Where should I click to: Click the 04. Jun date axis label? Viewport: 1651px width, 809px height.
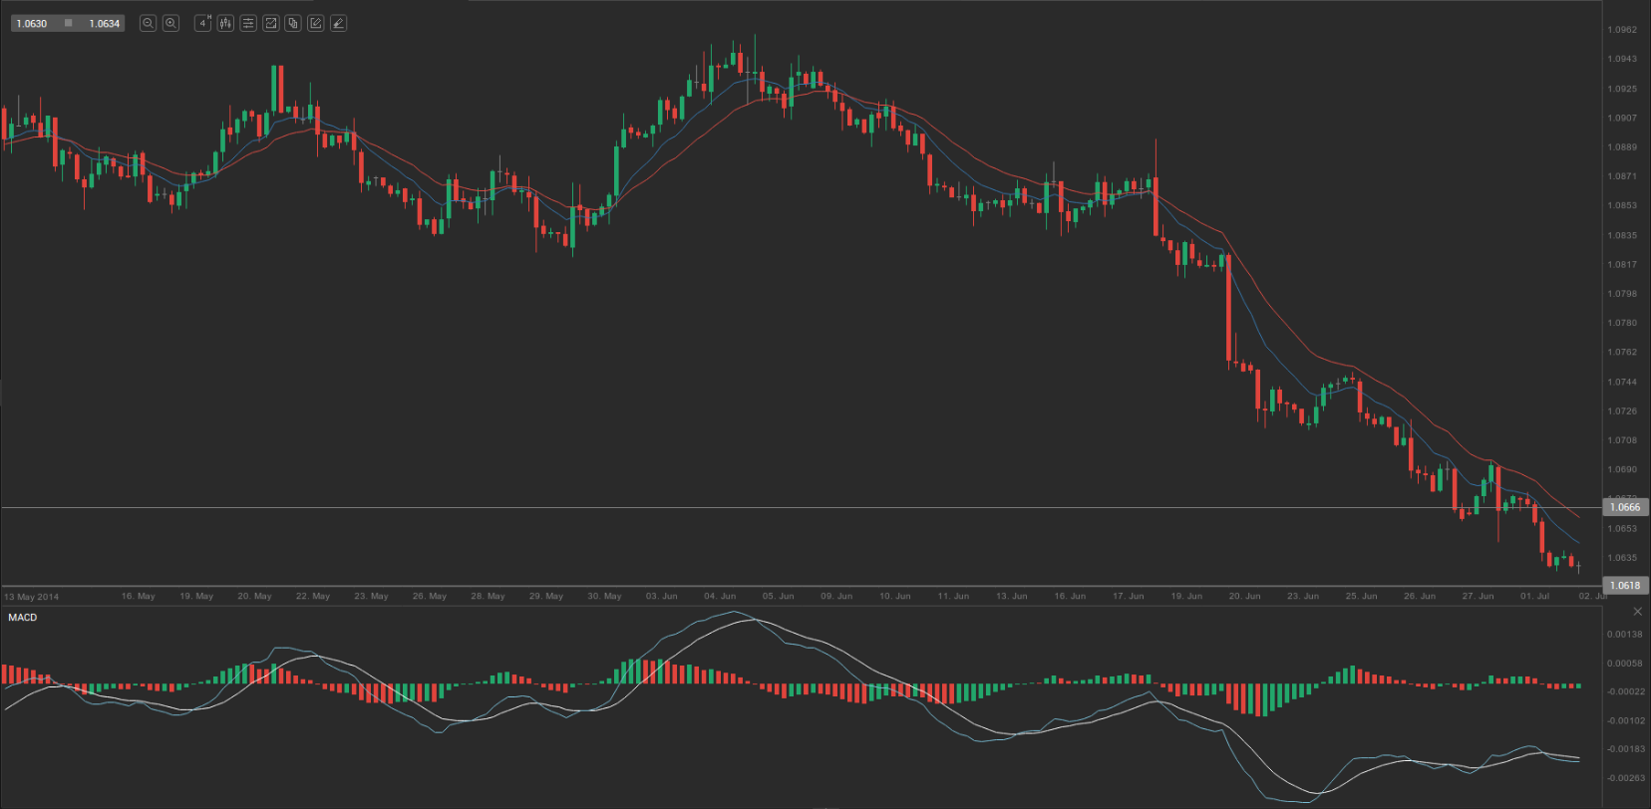pos(720,596)
